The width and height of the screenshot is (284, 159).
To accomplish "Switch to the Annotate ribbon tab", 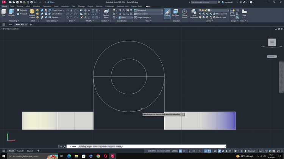I will point(65,6).
